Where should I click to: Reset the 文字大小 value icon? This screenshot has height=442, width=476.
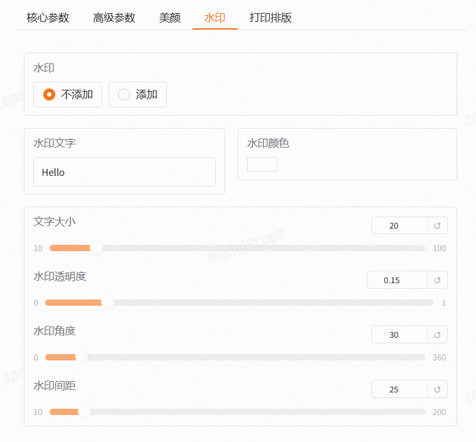pos(437,225)
